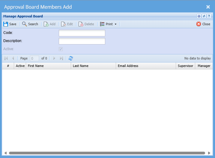This screenshot has width=215, height=158.
Task: Click the next page arrow
Action: [54, 58]
